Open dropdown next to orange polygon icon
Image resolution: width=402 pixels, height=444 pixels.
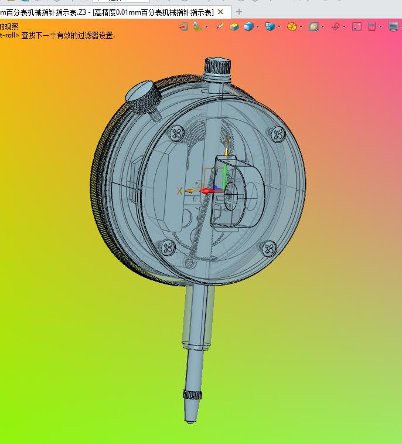click(301, 27)
